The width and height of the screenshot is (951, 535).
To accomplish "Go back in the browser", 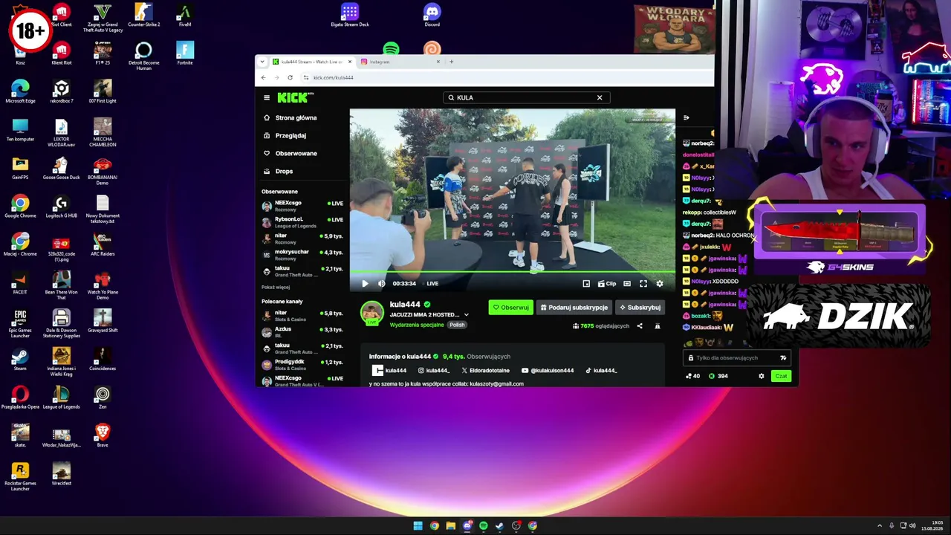I will click(263, 77).
